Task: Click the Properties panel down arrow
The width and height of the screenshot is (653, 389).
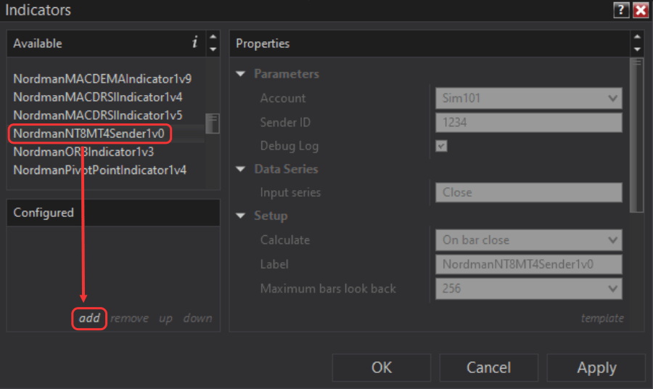Action: tap(637, 49)
